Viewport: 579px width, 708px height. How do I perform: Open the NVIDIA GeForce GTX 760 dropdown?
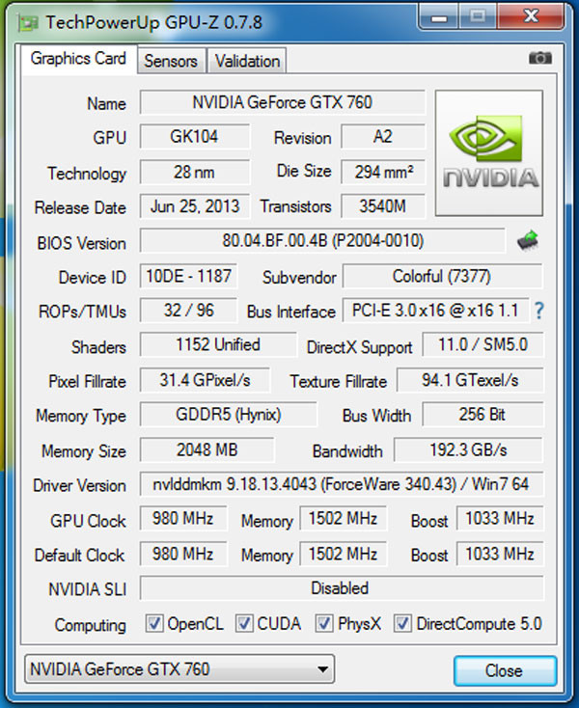pyautogui.click(x=179, y=668)
